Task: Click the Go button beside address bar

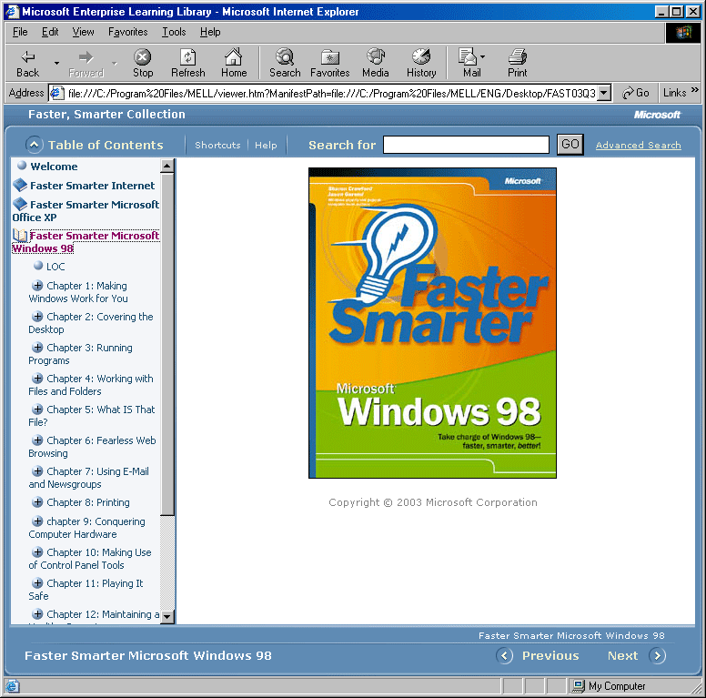Action: (636, 93)
